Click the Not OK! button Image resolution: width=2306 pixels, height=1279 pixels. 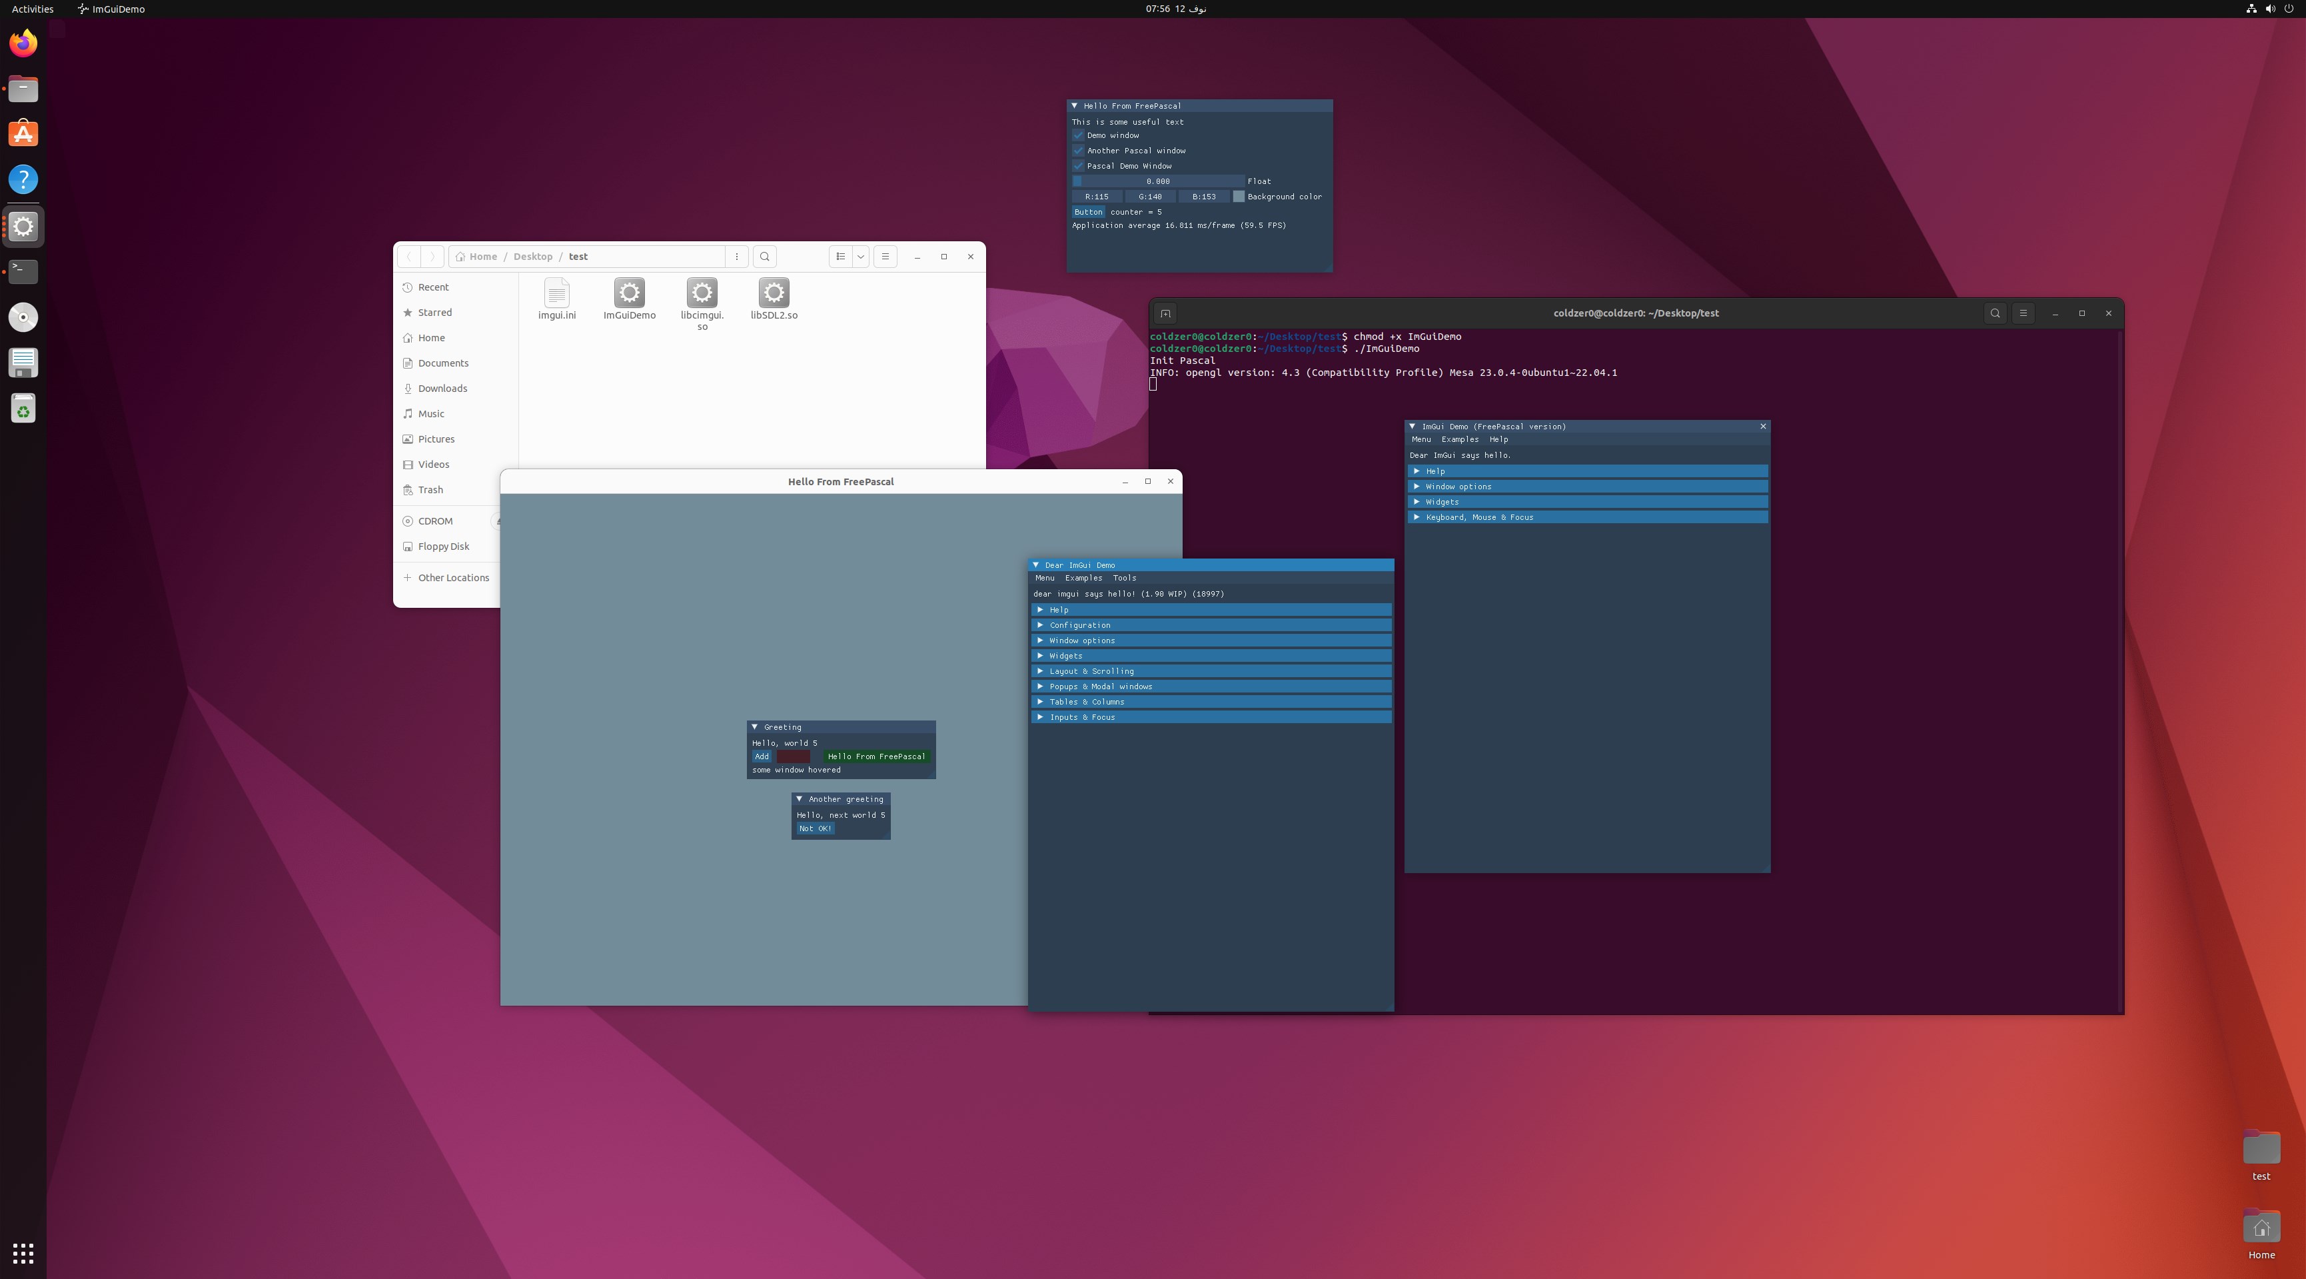click(x=815, y=828)
